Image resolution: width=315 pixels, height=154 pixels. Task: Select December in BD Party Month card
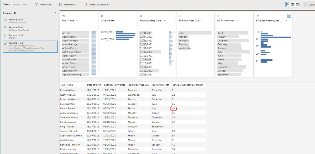[233, 40]
